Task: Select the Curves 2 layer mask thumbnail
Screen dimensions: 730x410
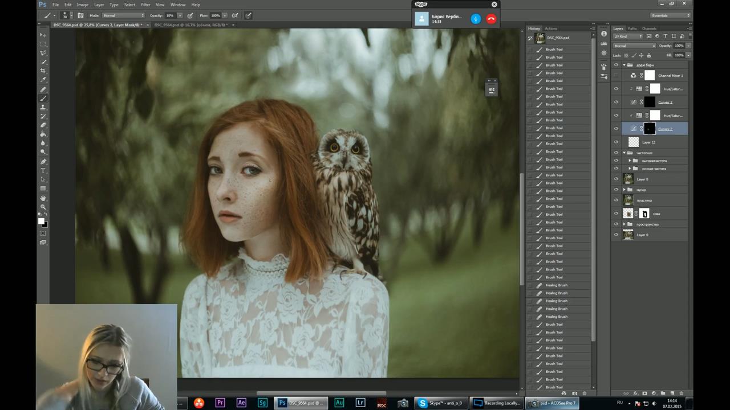Action: [650, 129]
